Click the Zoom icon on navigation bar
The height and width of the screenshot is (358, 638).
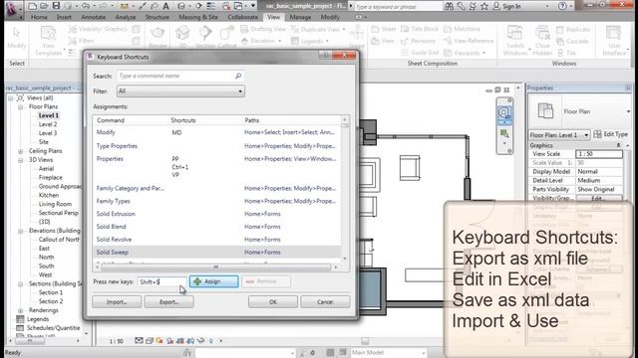coord(504,133)
